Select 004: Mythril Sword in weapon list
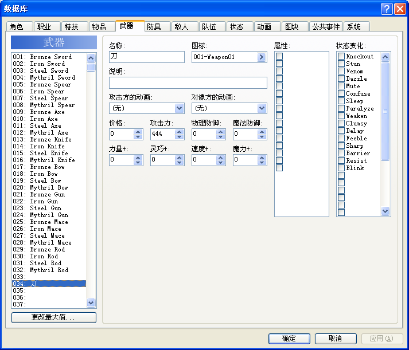 click(49, 77)
